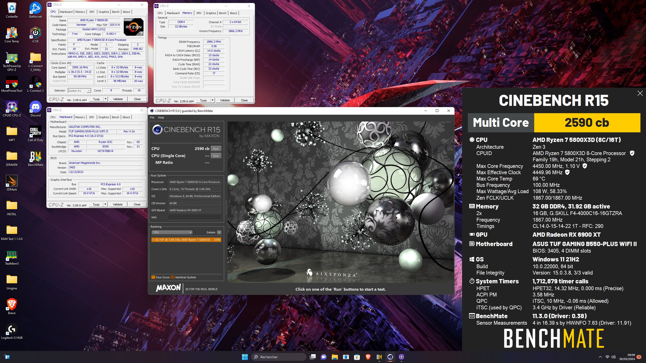
Task: Close the BenchMate result panel
Action: click(640, 94)
